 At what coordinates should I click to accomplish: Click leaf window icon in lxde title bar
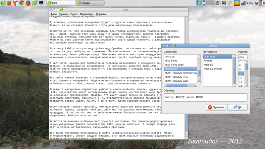[x=62, y=10]
